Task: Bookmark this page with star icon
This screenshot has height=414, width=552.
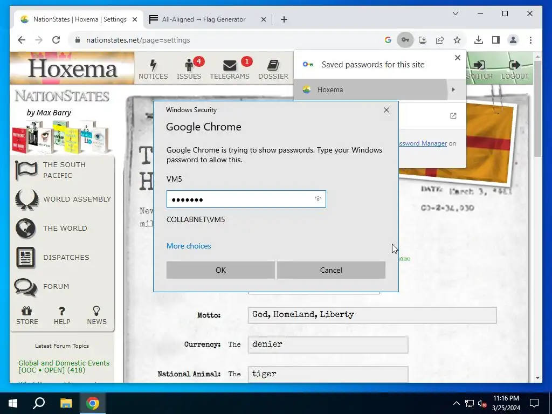Action: point(457,40)
